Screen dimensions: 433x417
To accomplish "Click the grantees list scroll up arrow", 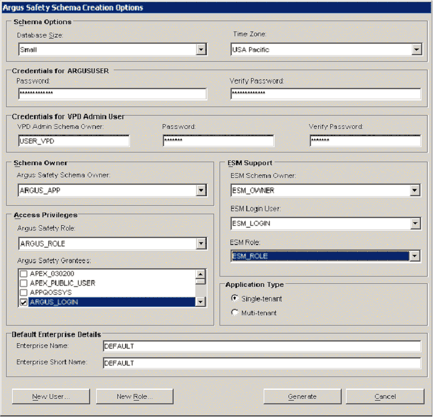I will coord(201,274).
